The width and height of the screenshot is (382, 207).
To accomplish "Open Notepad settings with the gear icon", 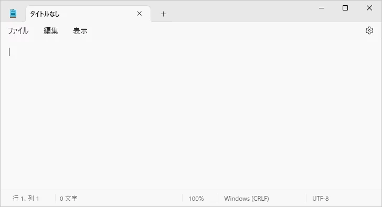I will click(369, 30).
